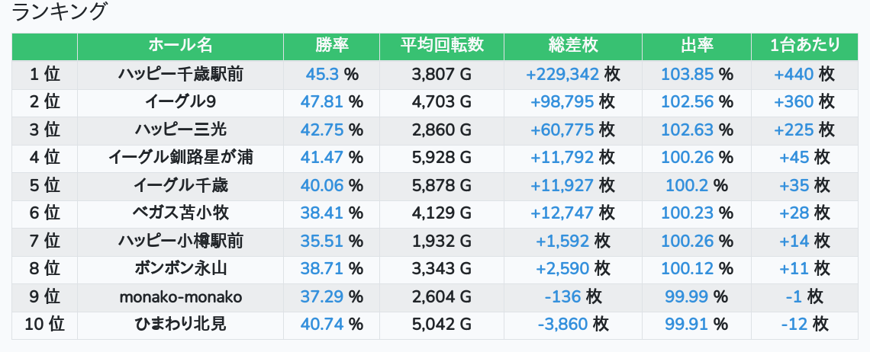The width and height of the screenshot is (870, 352).
Task: Click the 出率 column header
Action: (696, 46)
